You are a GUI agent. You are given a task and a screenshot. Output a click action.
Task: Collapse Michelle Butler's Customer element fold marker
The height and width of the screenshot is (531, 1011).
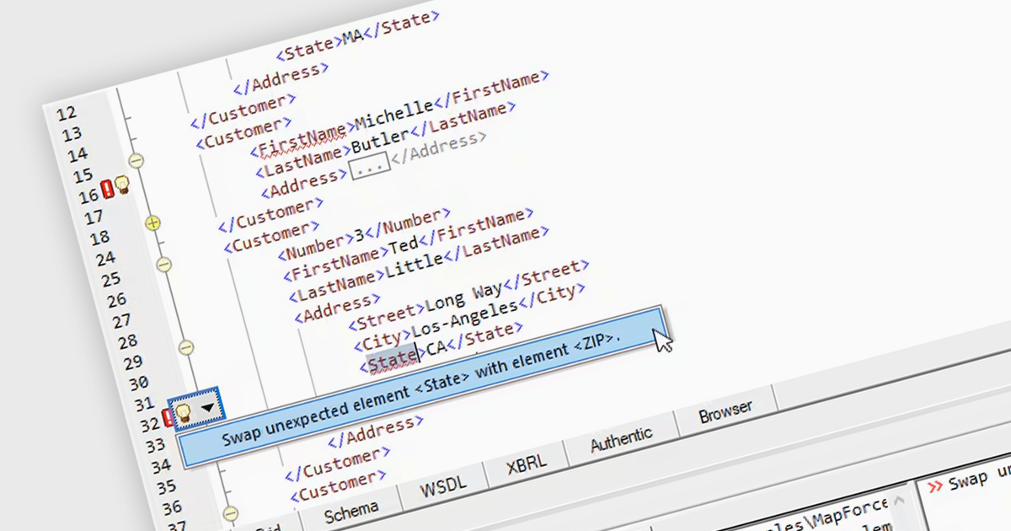(136, 160)
